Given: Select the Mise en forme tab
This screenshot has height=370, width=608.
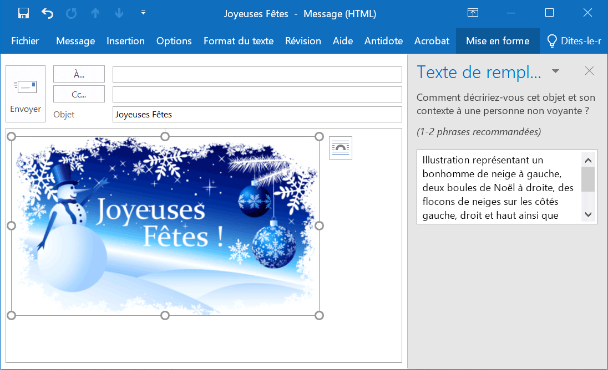Looking at the screenshot, I should point(498,41).
